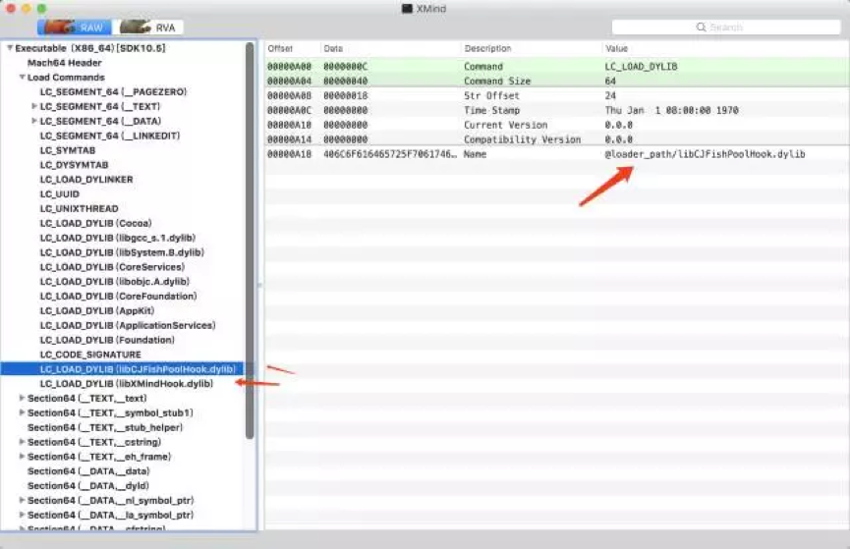Select LC_LOAD_DYLIB (libXMindHook.dylib) entry
The image size is (850, 549).
point(126,384)
